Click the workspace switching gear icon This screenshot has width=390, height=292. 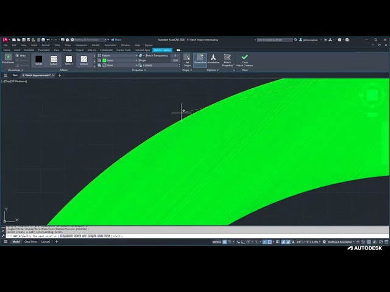point(324,242)
